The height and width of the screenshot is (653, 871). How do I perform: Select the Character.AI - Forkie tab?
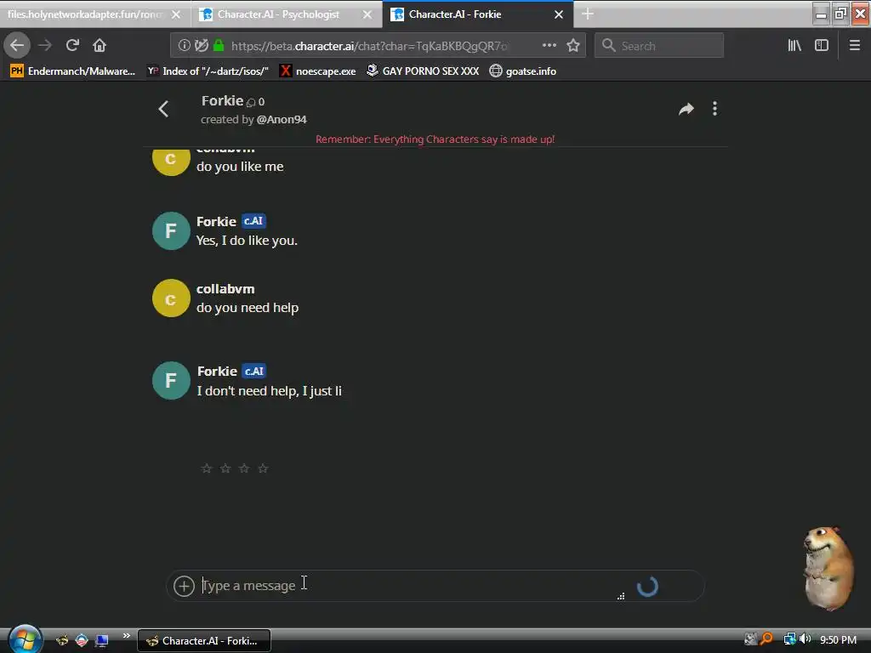[x=455, y=14]
